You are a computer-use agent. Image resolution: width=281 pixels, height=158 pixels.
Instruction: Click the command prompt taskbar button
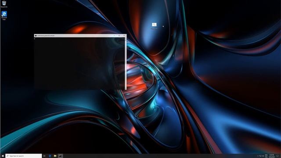pyautogui.click(x=61, y=156)
